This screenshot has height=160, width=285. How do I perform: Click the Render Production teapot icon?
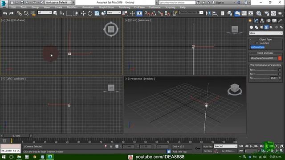pyautogui.click(x=280, y=13)
